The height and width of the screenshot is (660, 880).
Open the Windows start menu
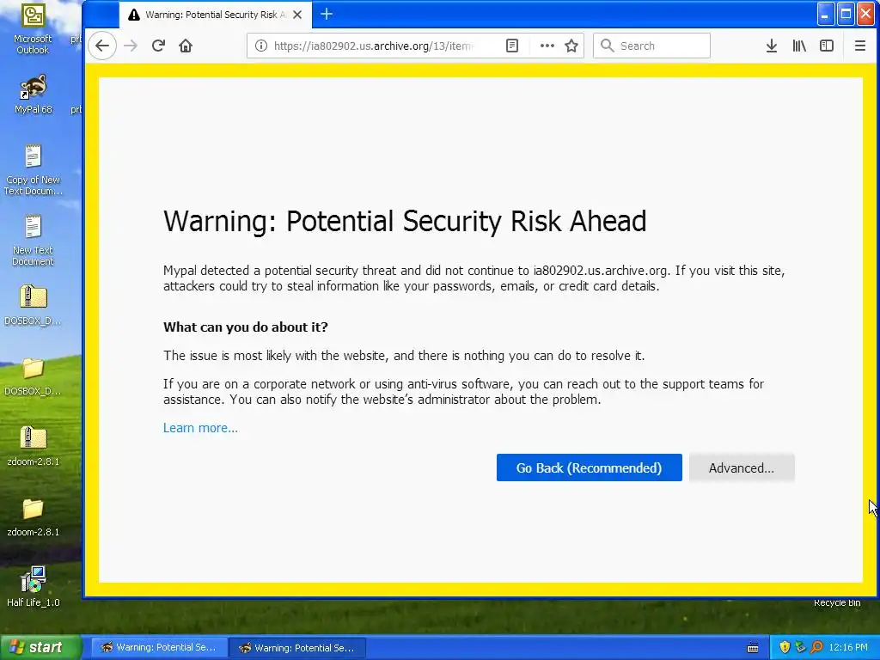click(41, 647)
